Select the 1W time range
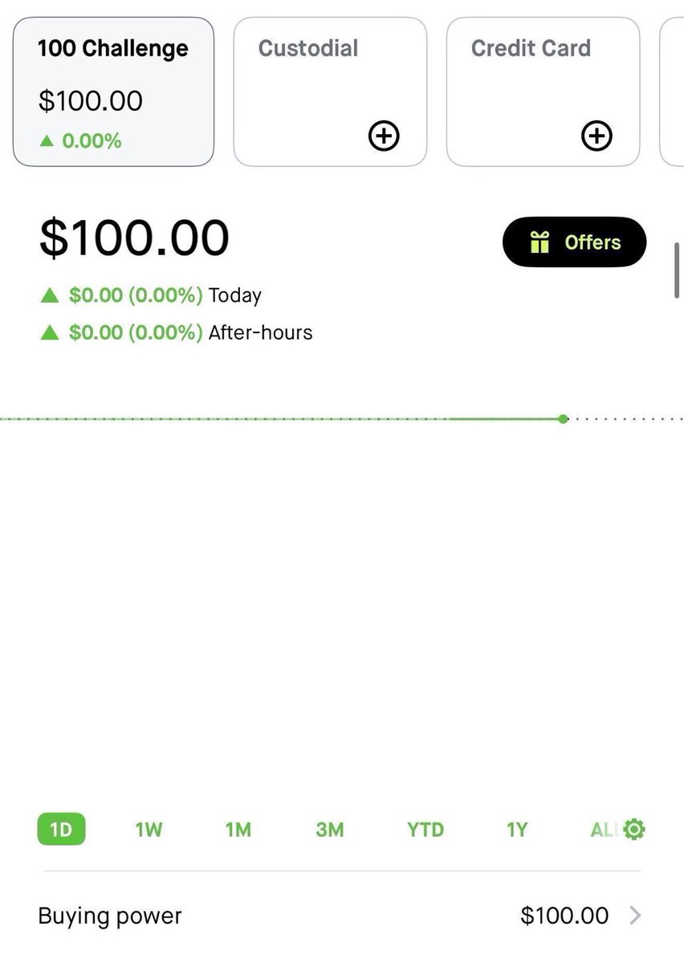 (x=149, y=830)
